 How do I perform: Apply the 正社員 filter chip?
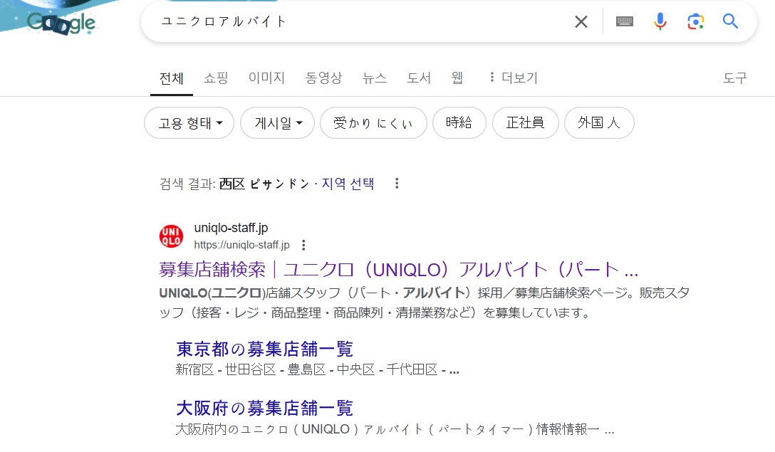point(526,123)
